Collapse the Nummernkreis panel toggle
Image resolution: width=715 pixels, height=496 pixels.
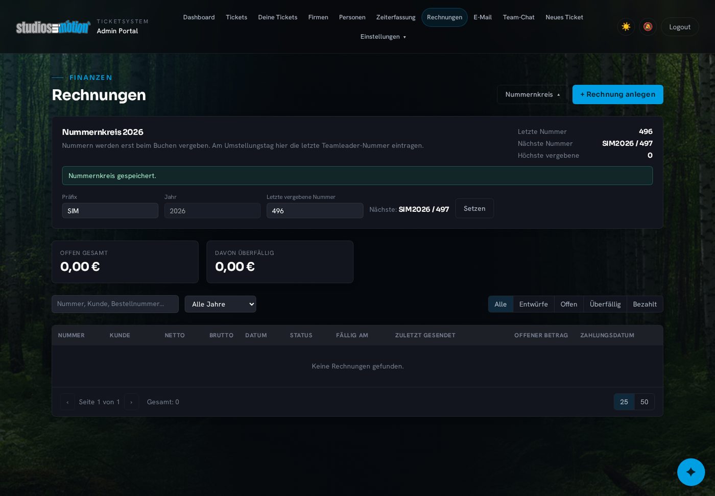point(533,94)
